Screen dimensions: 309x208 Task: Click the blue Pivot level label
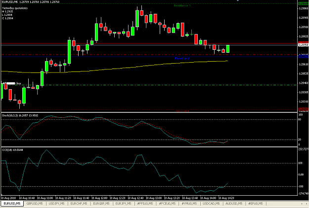click(x=182, y=58)
